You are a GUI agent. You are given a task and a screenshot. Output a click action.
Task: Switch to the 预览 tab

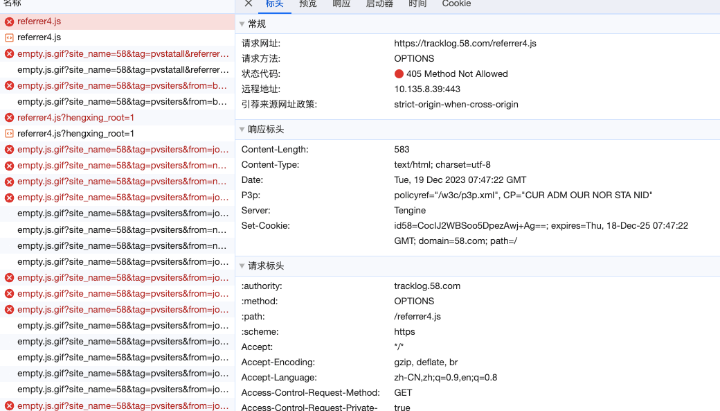coord(308,4)
